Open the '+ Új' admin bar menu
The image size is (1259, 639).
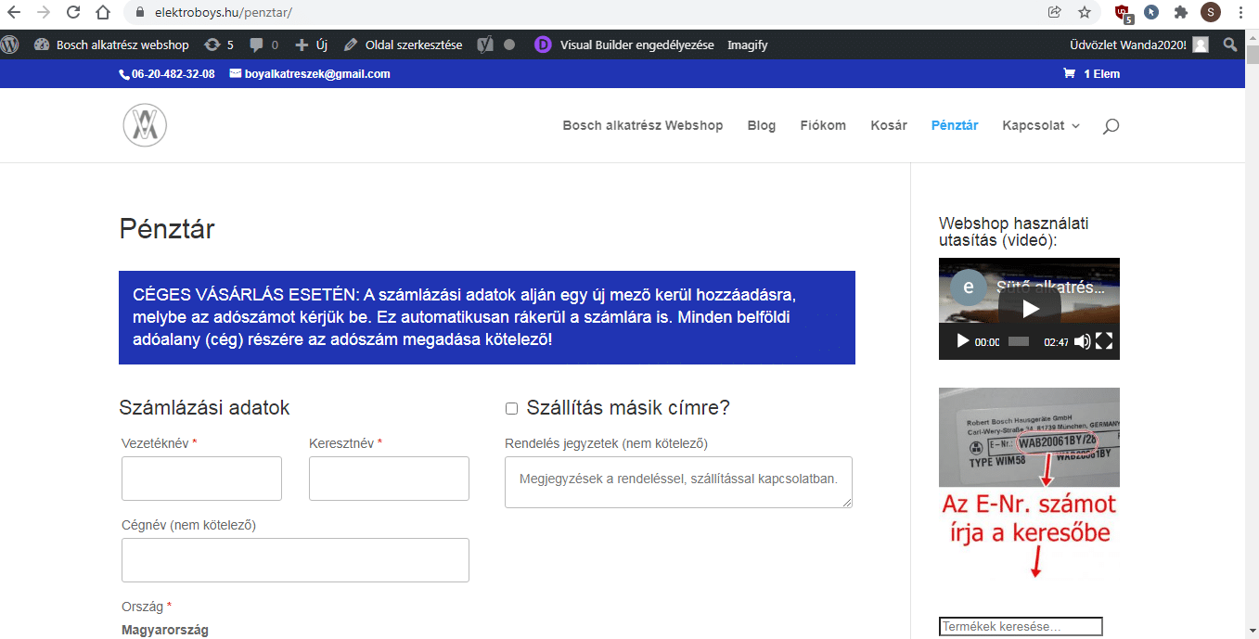311,45
